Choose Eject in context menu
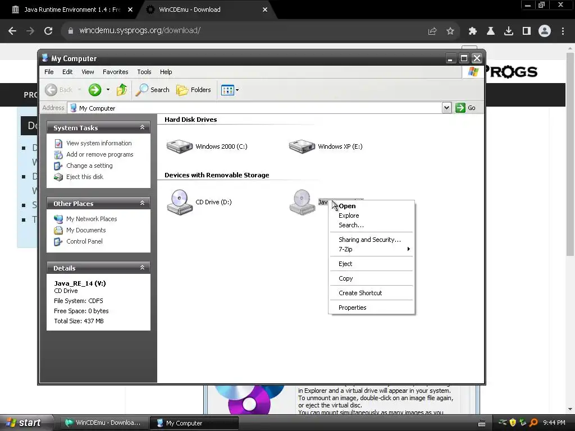The image size is (575, 431). pos(372,264)
